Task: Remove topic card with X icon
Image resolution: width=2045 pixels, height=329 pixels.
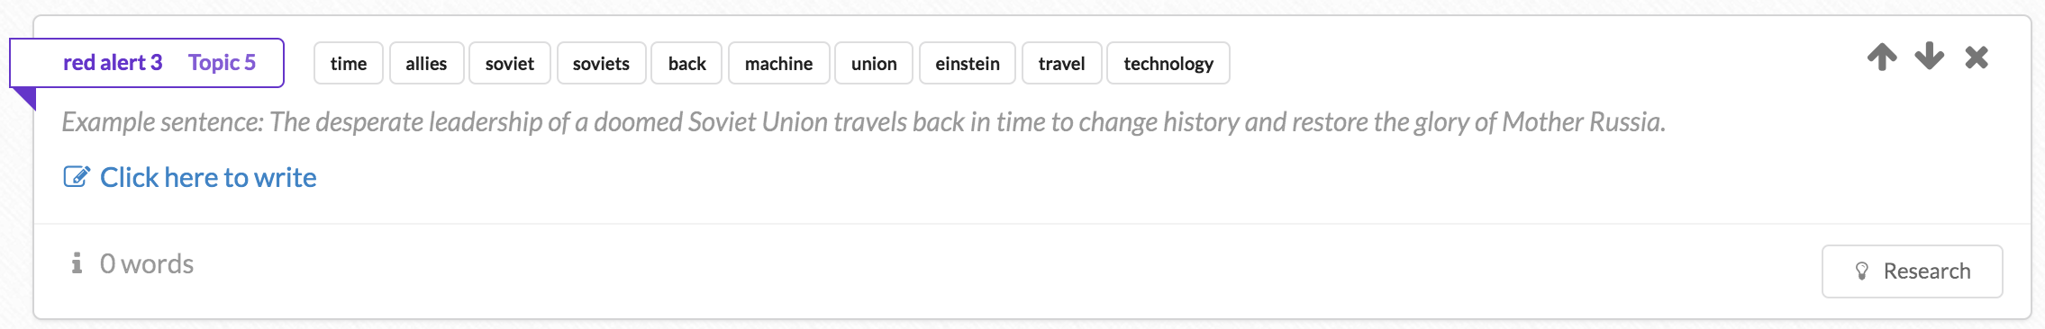Action: 1977,58
